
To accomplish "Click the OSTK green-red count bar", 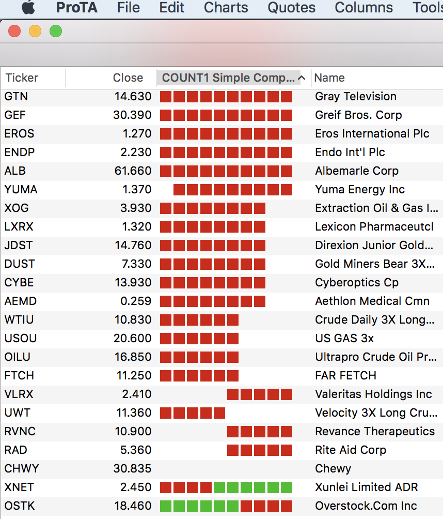I will 226,506.
